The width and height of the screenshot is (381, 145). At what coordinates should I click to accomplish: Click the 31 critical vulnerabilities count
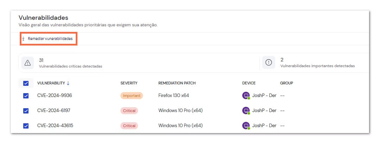41,60
